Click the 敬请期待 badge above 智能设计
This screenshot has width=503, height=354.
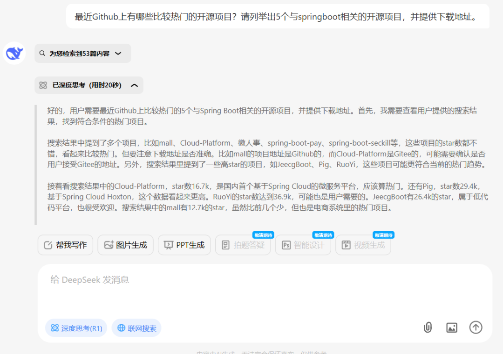pos(323,235)
